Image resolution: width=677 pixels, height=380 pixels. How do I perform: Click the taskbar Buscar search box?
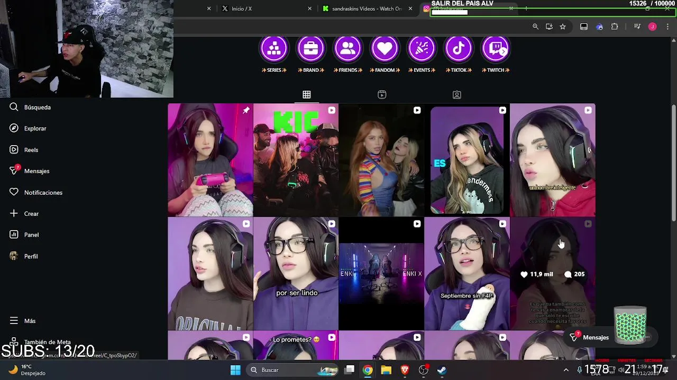(x=293, y=370)
